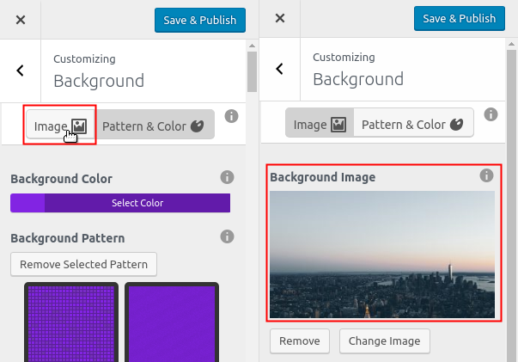Show help for Background Color
This screenshot has height=362, width=518.
(227, 178)
